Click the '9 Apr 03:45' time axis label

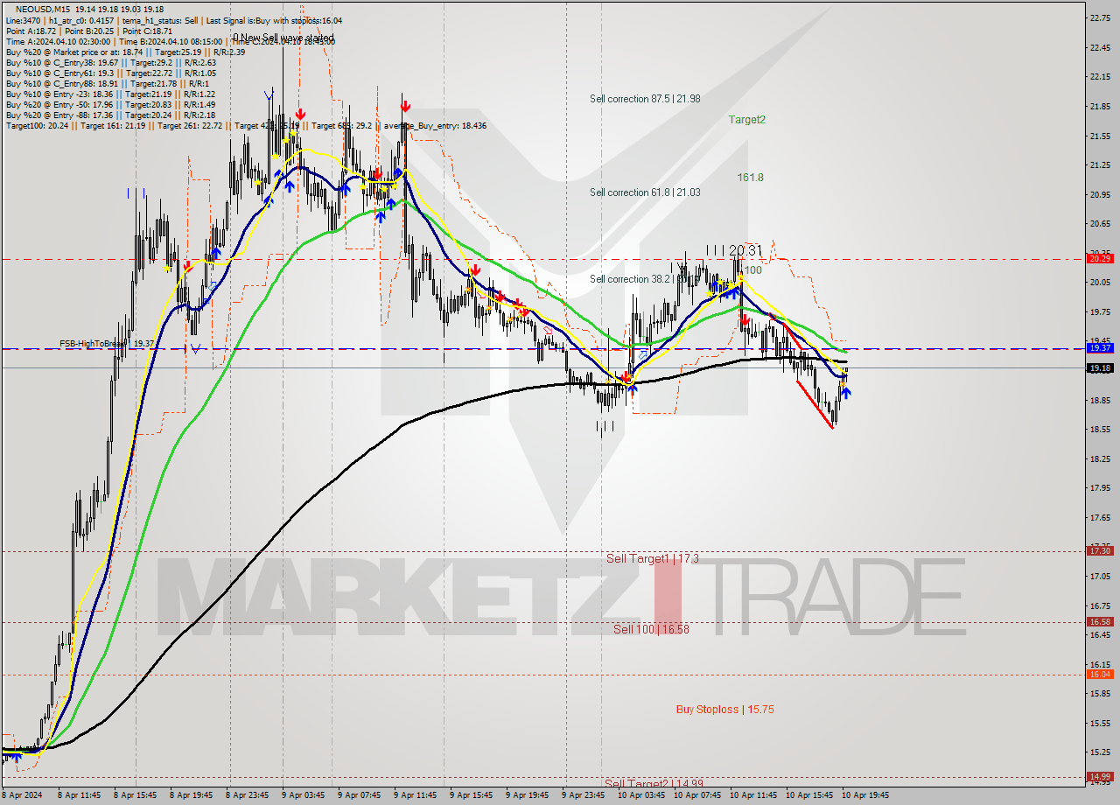tap(304, 795)
